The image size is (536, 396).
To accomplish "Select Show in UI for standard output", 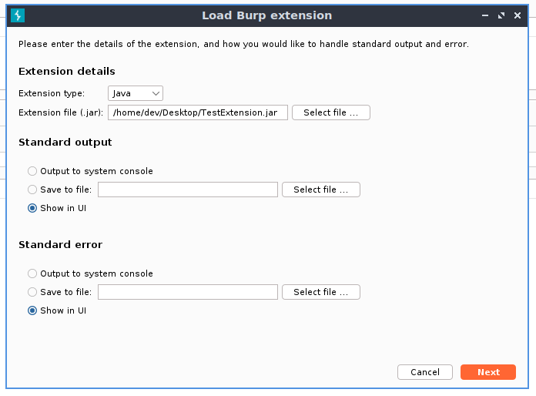I will [x=32, y=208].
